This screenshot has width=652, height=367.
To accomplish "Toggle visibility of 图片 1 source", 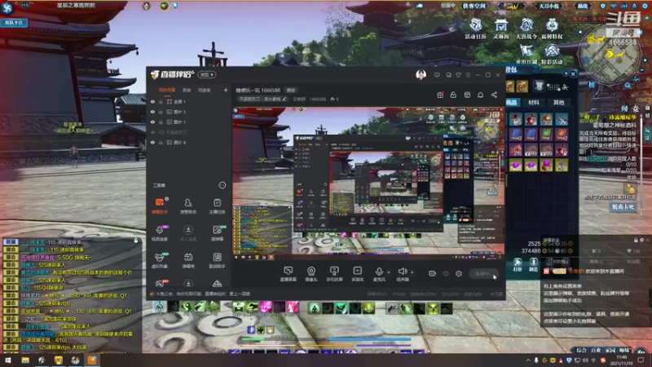I will point(152,122).
